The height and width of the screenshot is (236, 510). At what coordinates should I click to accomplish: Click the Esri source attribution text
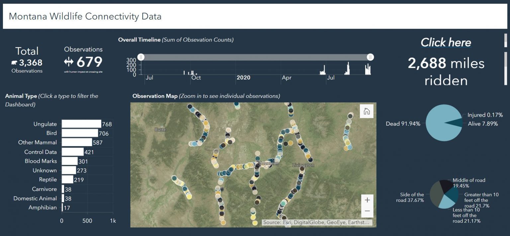(317, 222)
